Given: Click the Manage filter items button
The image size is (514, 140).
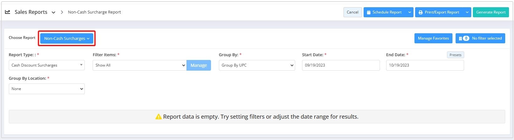Looking at the screenshot, I should (x=199, y=65).
